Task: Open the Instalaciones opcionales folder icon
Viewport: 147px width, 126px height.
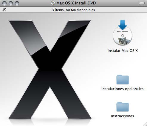Action: [x=123, y=79]
